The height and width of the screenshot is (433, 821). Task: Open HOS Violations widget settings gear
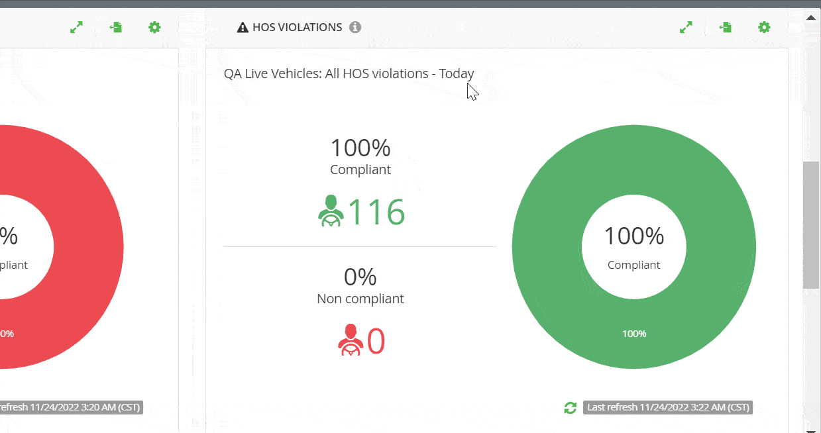(764, 27)
